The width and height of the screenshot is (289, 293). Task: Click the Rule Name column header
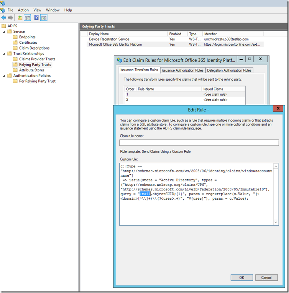click(169, 89)
